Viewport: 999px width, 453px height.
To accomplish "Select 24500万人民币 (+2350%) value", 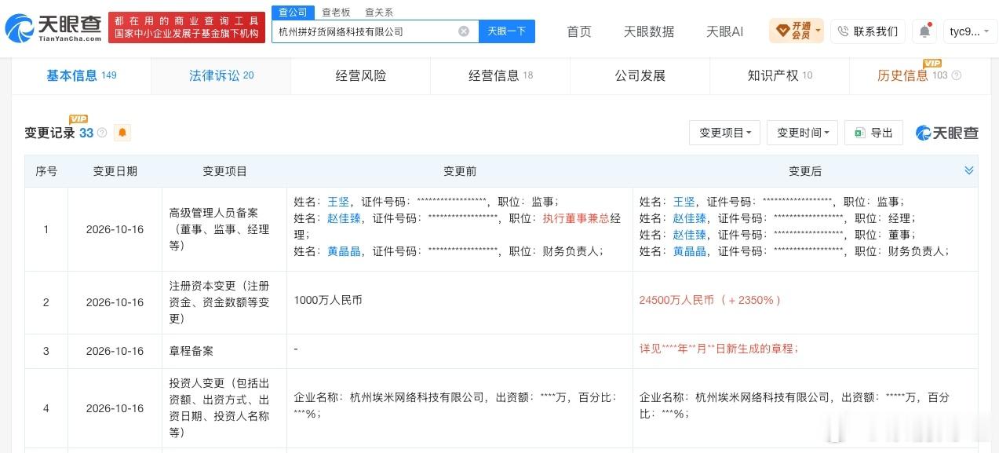I will [x=710, y=300].
